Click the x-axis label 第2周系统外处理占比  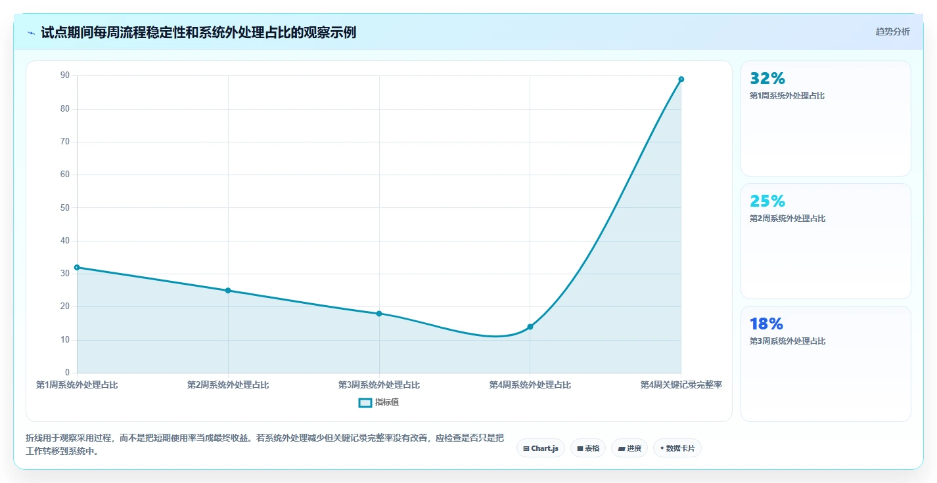pos(228,385)
